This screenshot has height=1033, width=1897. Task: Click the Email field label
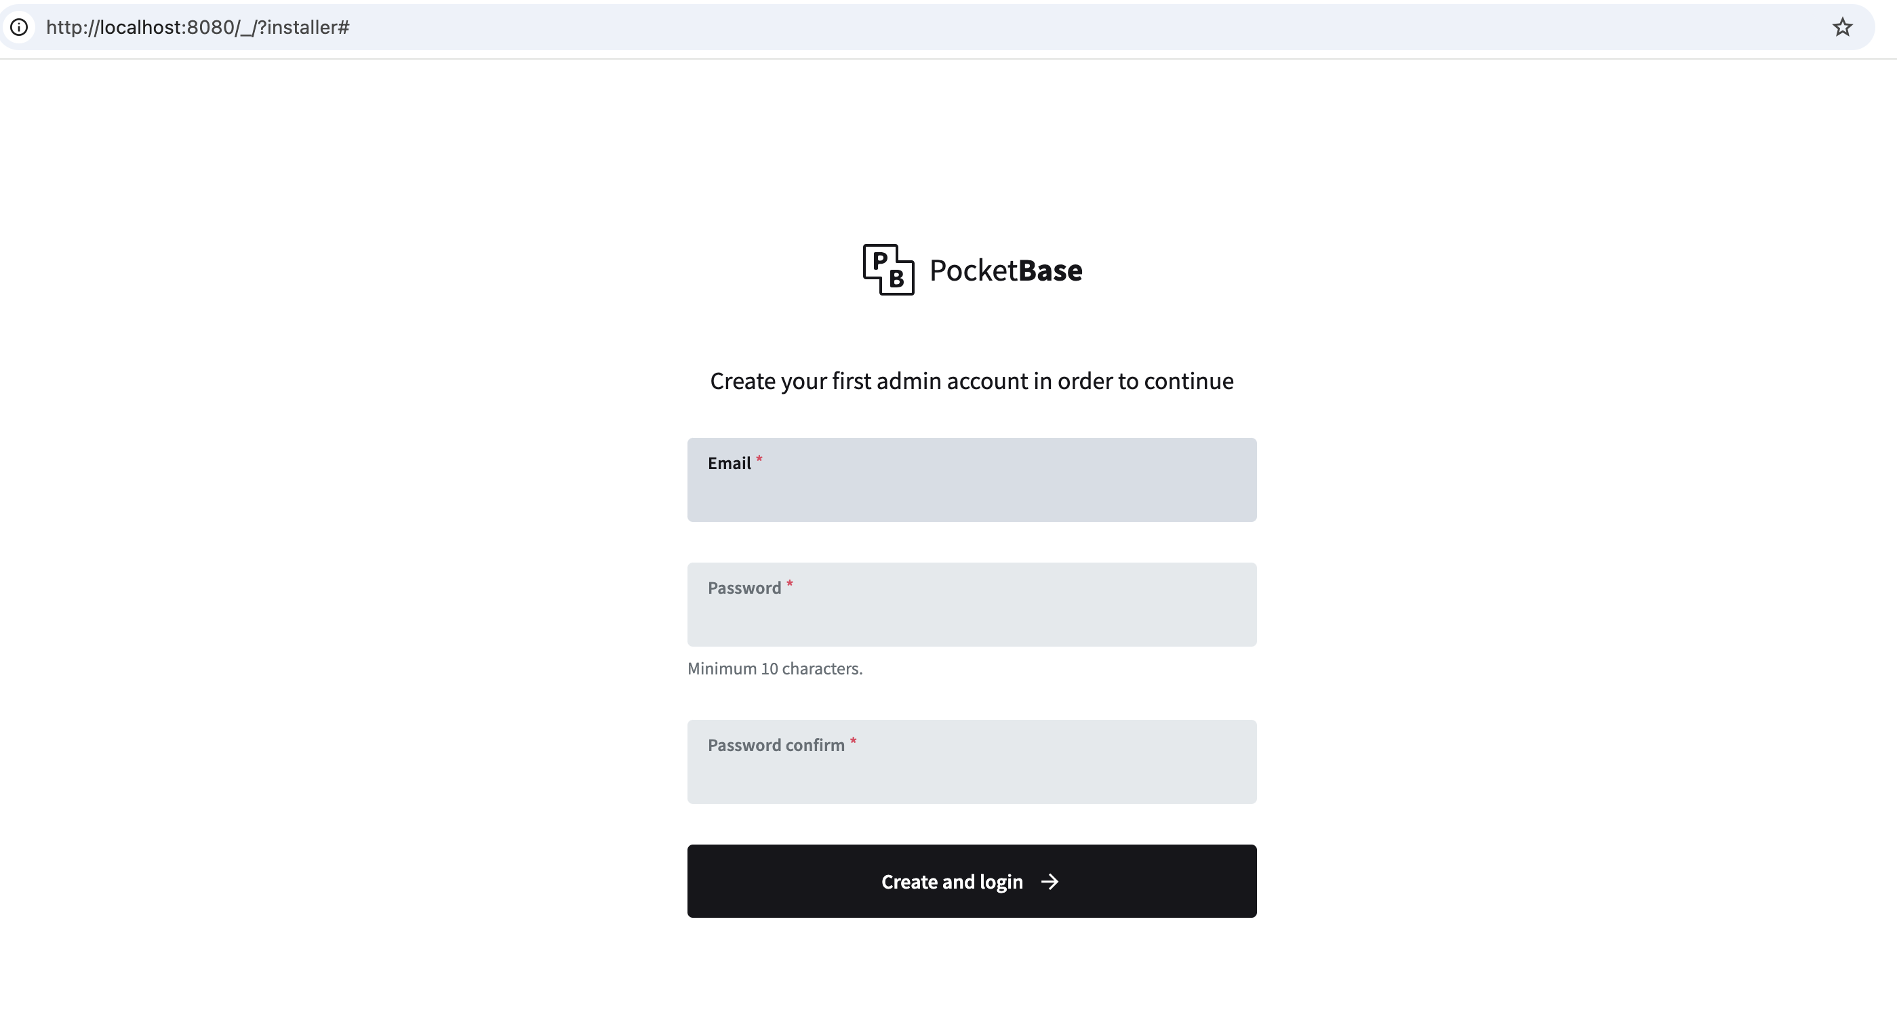[x=729, y=463]
